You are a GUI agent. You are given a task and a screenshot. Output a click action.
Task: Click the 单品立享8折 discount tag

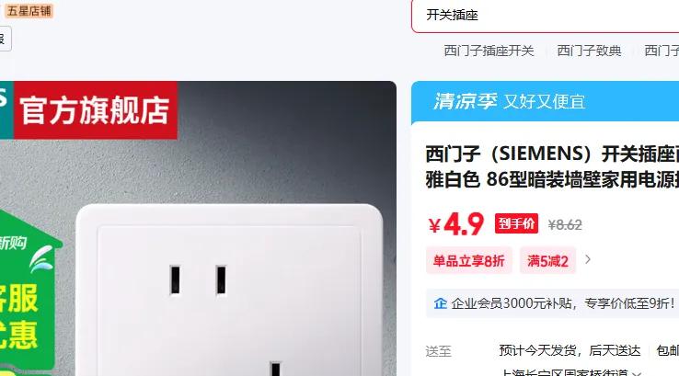click(x=469, y=260)
